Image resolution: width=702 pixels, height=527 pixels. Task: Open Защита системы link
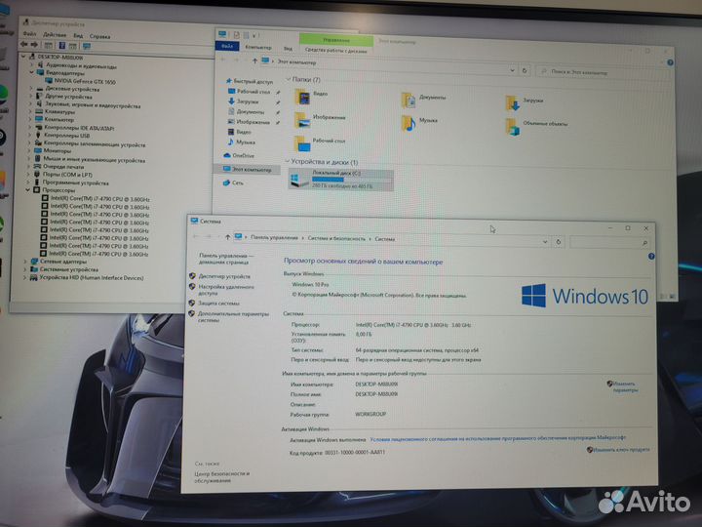[218, 304]
